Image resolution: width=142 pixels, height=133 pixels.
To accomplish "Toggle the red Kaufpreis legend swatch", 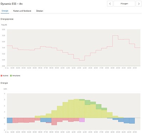I will click(x=1, y=76).
